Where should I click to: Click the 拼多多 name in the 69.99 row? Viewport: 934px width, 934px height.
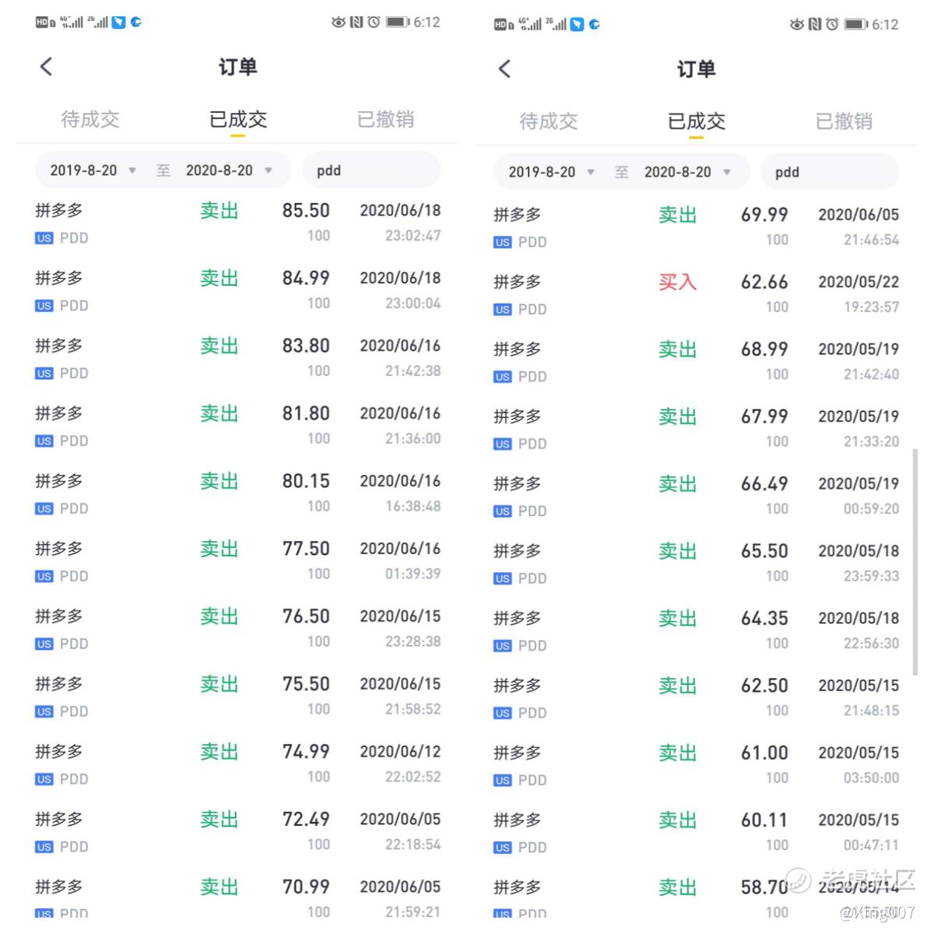pos(518,215)
